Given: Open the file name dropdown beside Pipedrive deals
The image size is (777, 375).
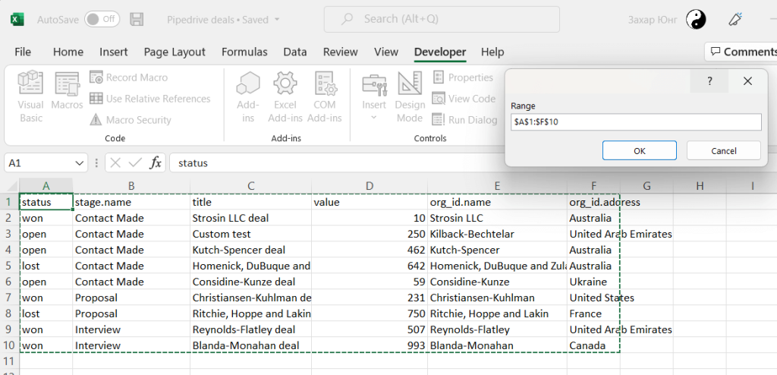Looking at the screenshot, I should click(x=277, y=20).
